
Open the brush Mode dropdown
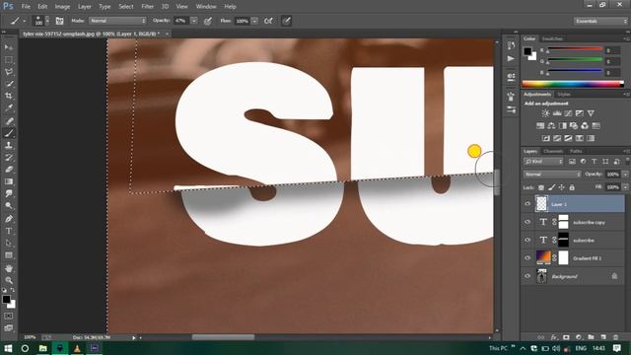(x=117, y=21)
